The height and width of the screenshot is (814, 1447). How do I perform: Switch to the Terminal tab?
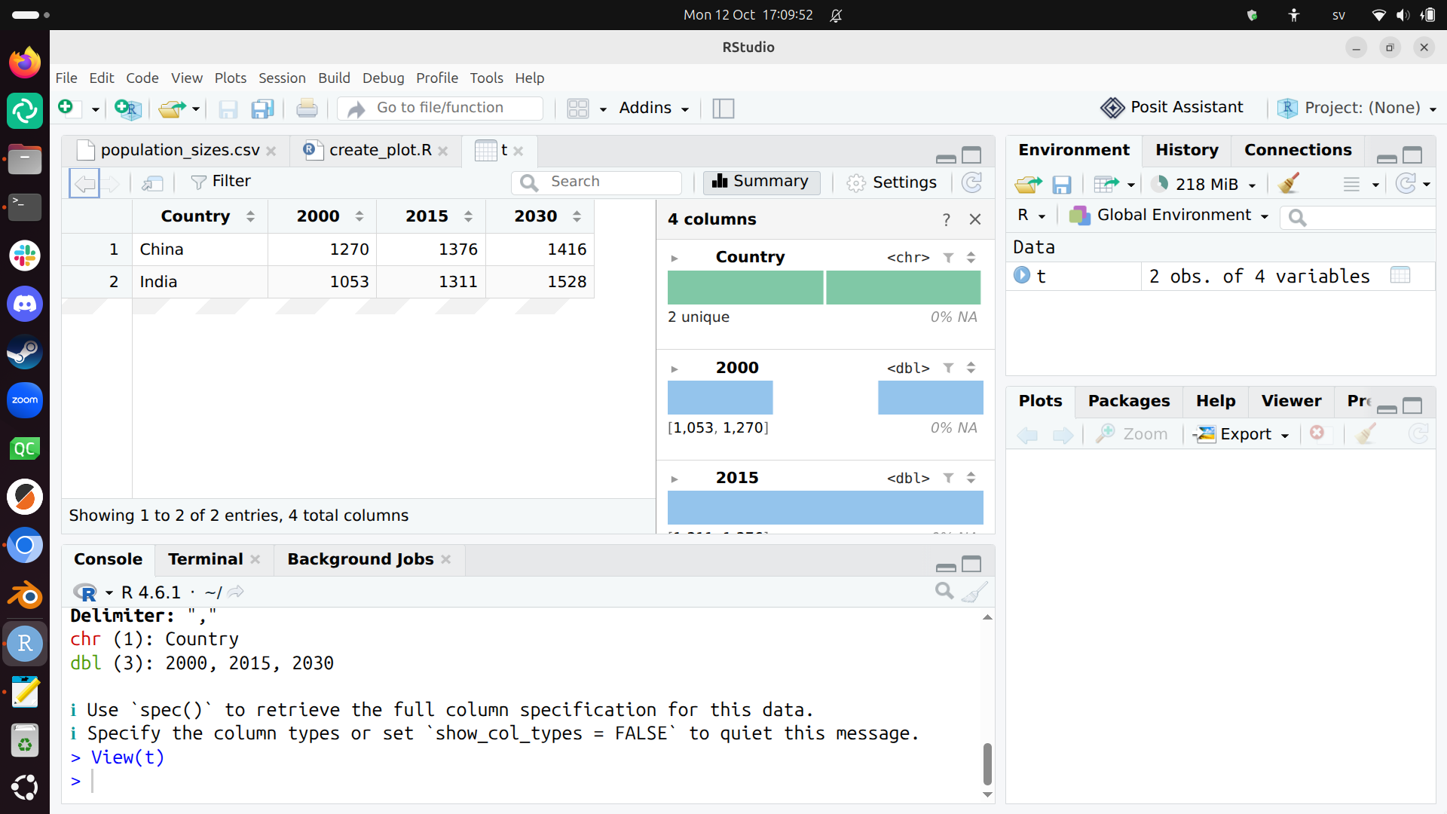click(205, 559)
